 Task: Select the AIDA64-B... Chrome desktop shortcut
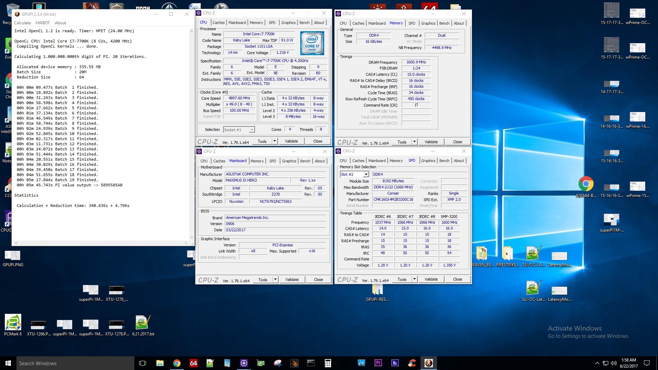(x=586, y=187)
